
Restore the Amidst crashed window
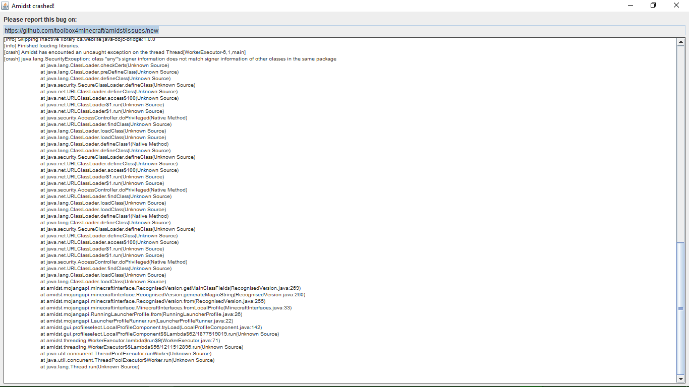coord(652,5)
